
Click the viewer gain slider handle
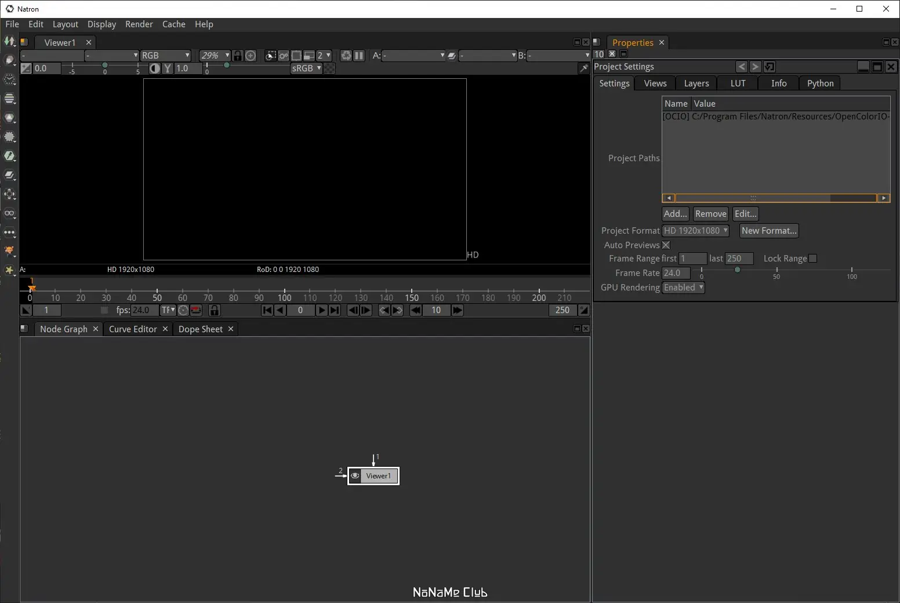[105, 65]
